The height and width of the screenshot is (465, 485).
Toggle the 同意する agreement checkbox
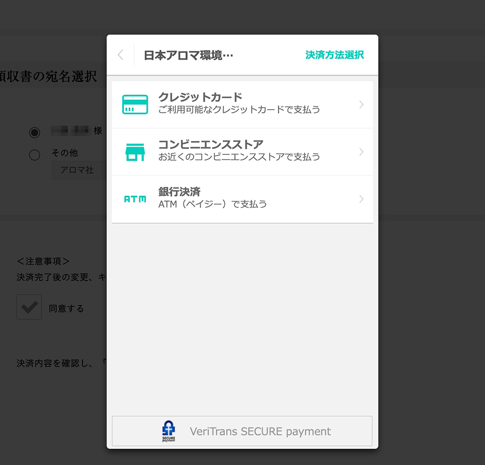coord(29,307)
